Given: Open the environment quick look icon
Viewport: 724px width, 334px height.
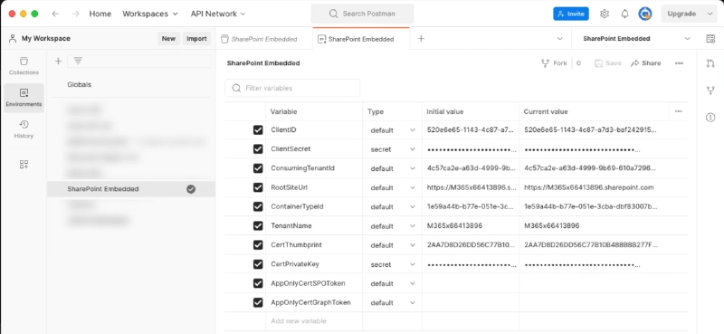Looking at the screenshot, I should coord(710,39).
